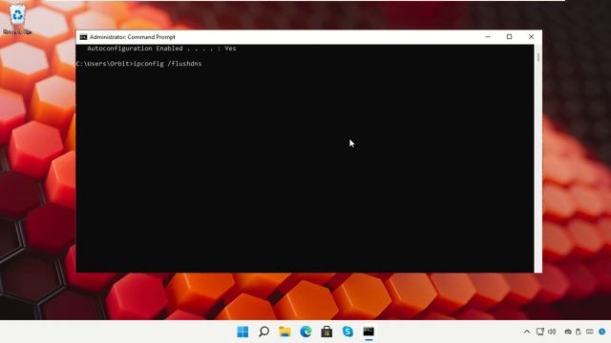Close the Command Prompt window

[x=531, y=37]
